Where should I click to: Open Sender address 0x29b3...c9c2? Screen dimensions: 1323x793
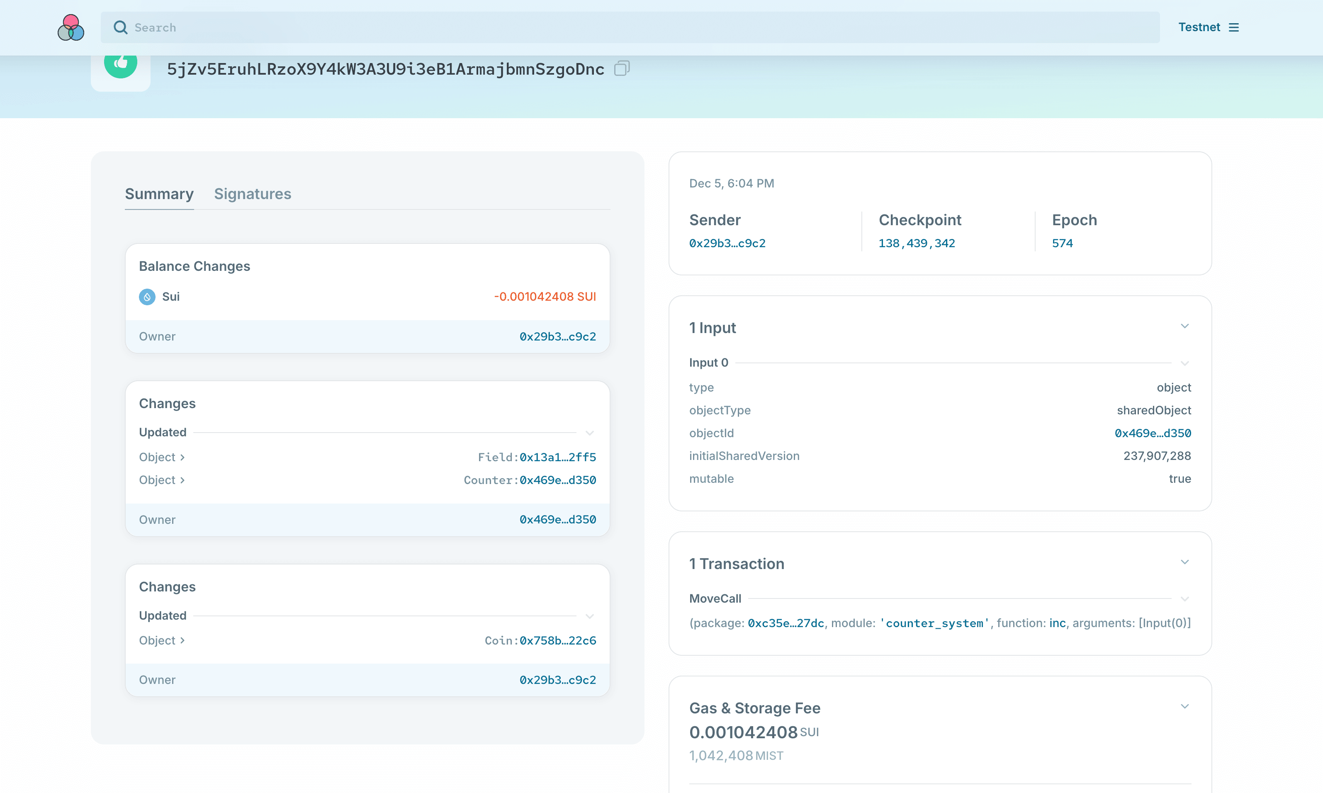click(x=727, y=243)
